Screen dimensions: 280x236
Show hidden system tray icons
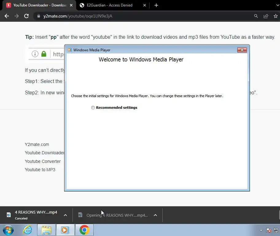point(261,230)
